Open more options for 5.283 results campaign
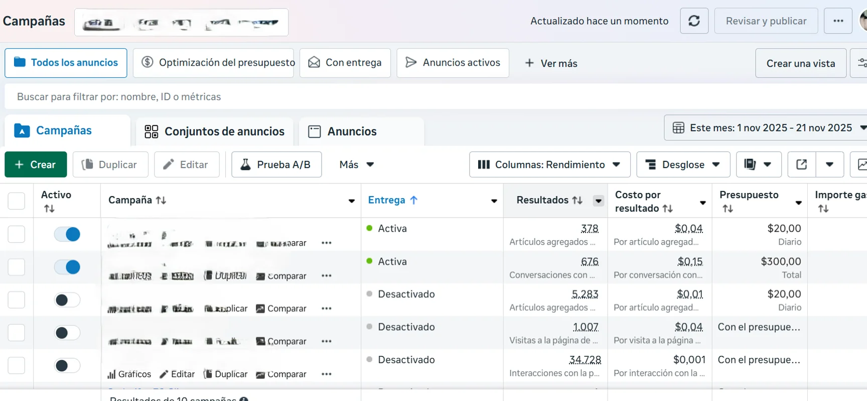This screenshot has height=401, width=867. pos(327,308)
